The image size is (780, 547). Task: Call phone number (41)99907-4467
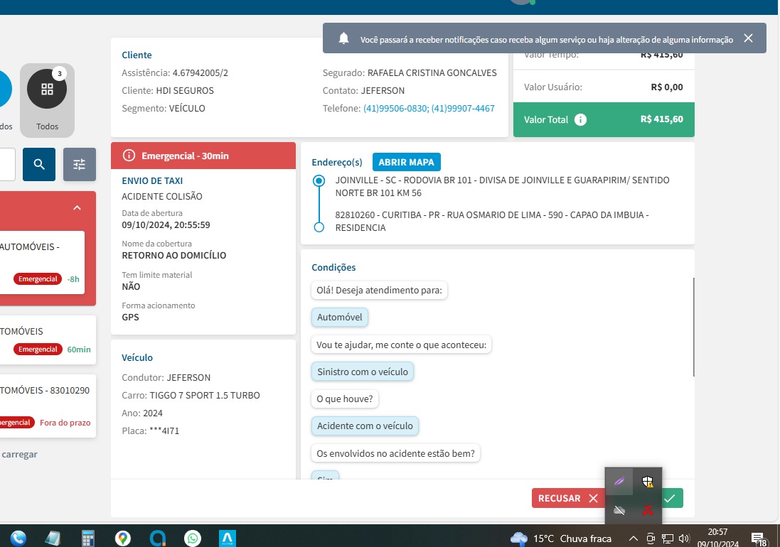[463, 108]
